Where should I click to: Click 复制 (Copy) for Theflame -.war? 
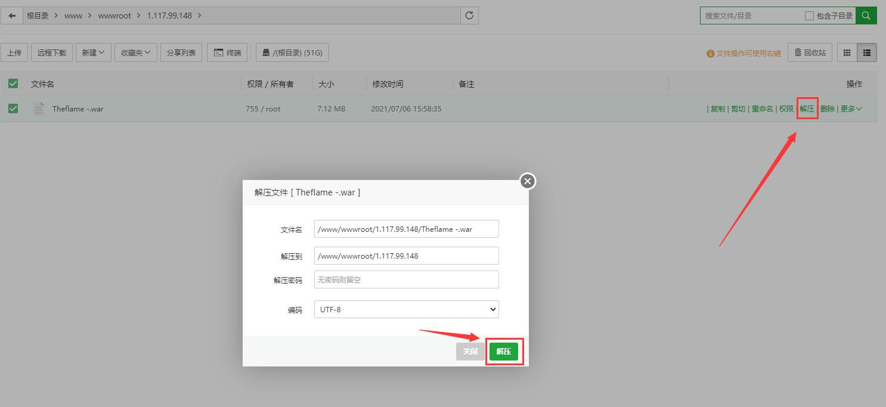(x=718, y=108)
